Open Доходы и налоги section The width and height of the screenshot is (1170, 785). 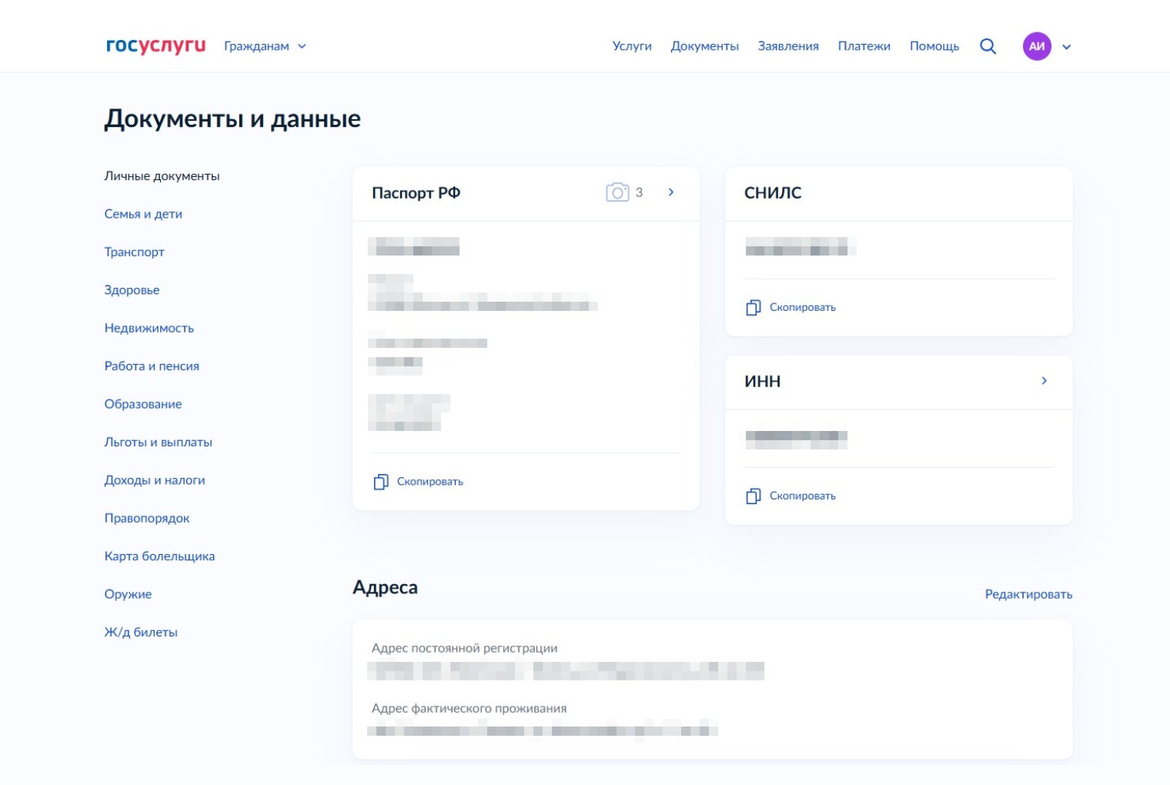point(154,480)
